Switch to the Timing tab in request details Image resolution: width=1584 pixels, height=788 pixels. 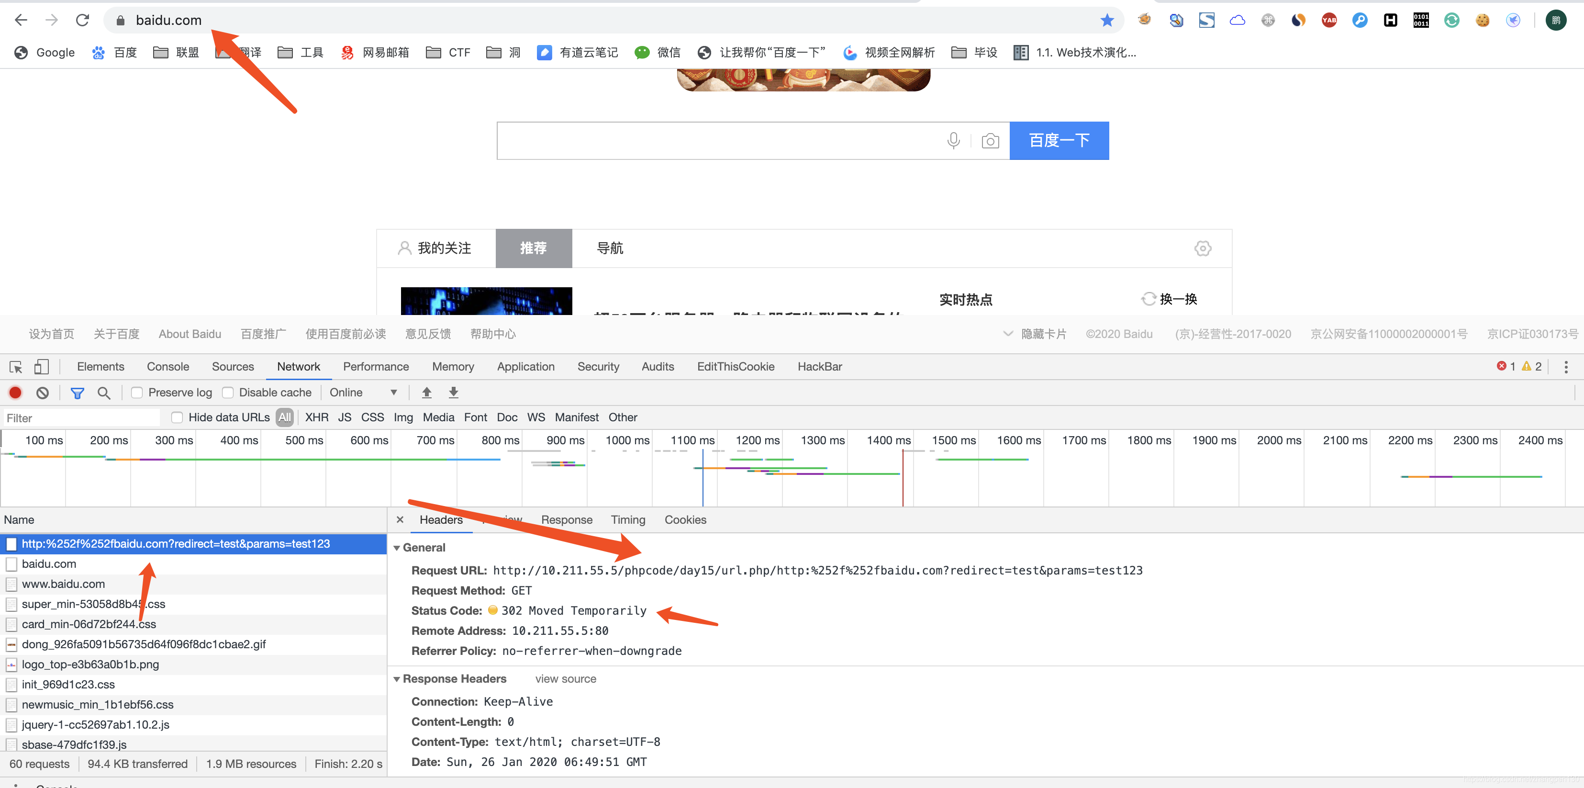point(626,518)
